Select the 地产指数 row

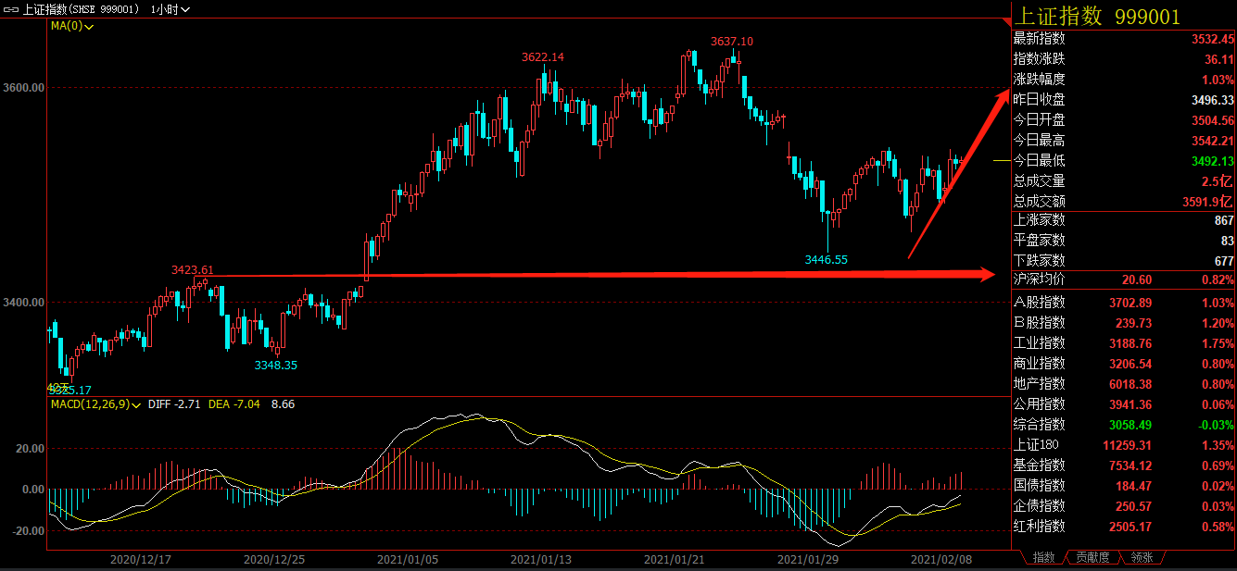click(x=1123, y=384)
